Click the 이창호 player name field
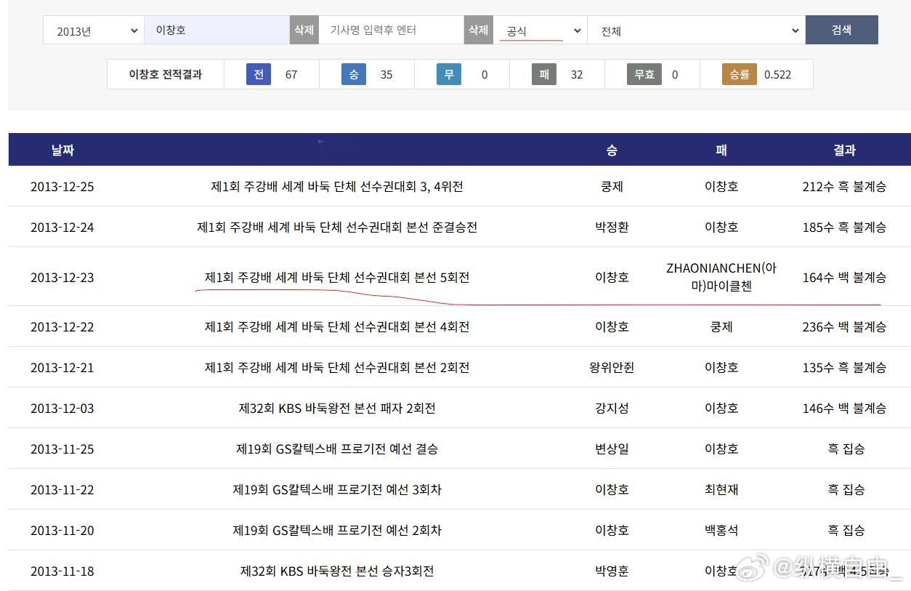The height and width of the screenshot is (591, 911). point(217,31)
